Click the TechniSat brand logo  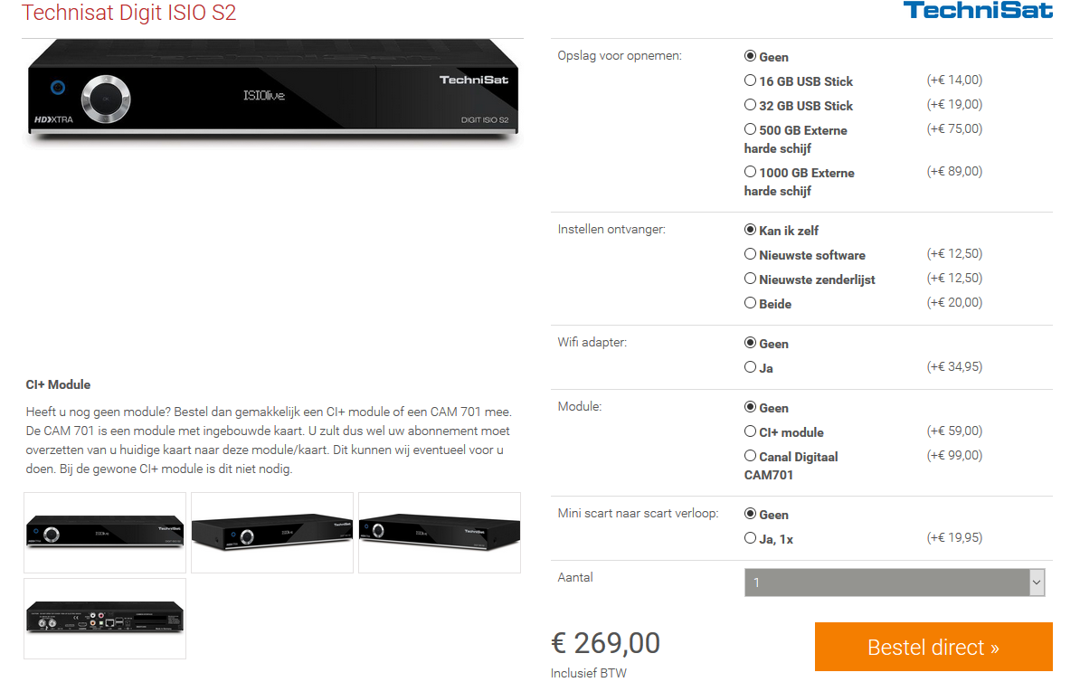click(978, 10)
